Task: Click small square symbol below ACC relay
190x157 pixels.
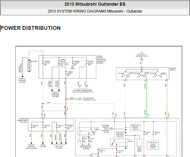Action: 80,141
